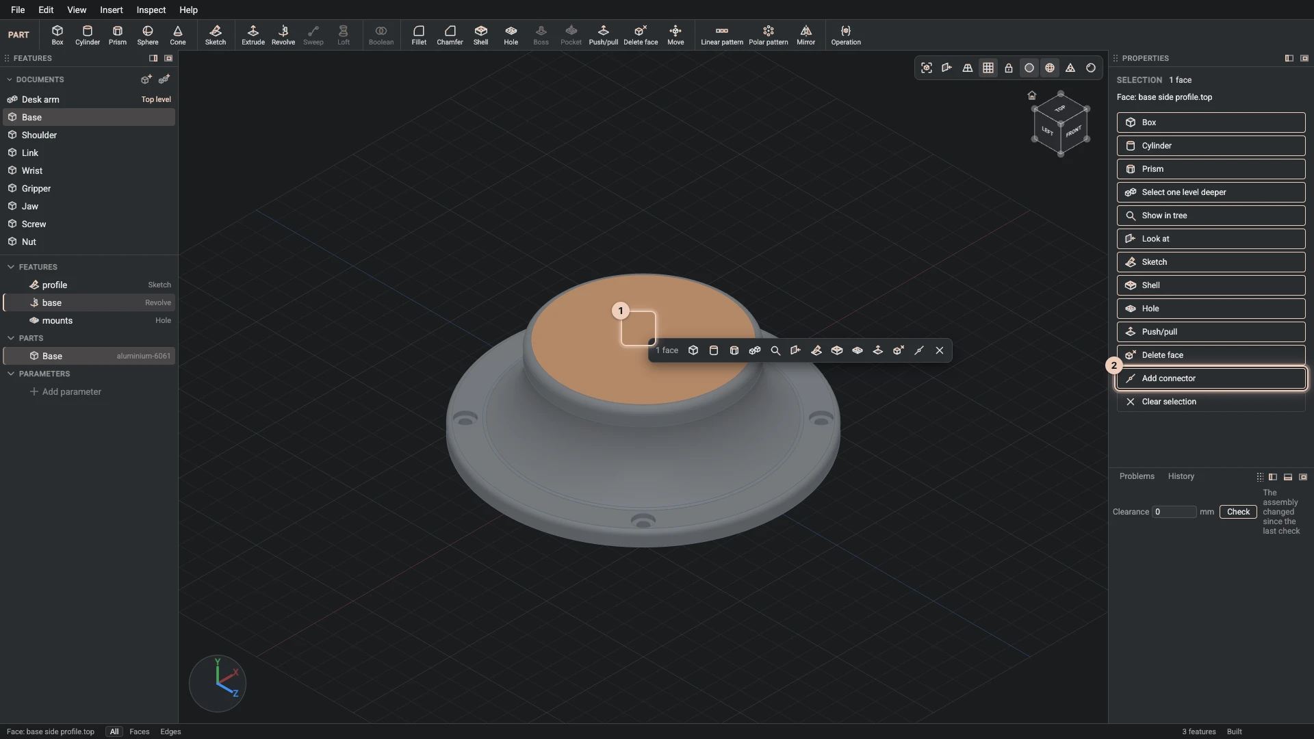Toggle the globe display mode icon
The image size is (1314, 739).
[x=1050, y=68]
